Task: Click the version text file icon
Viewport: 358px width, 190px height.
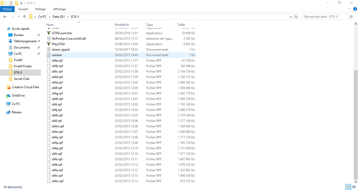Action: [49, 55]
